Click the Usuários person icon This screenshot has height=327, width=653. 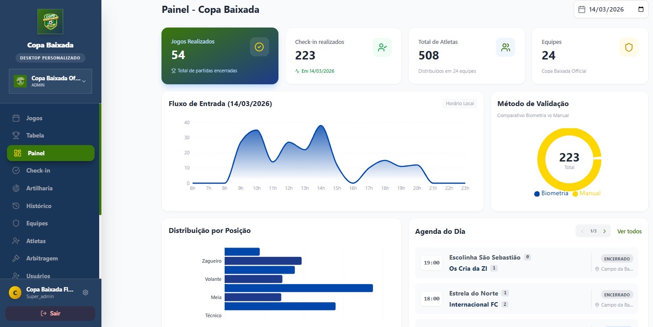(16, 276)
